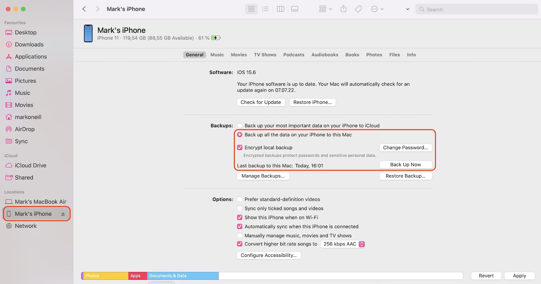Open the more actions ellipsis menu
Screen dimensions: 541x284
point(377,9)
